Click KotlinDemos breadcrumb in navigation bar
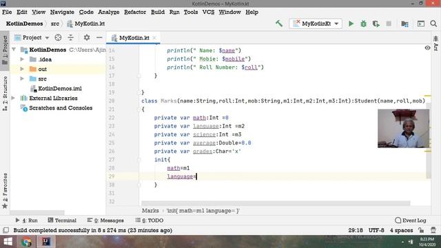This screenshot has width=441, height=248. (x=25, y=23)
